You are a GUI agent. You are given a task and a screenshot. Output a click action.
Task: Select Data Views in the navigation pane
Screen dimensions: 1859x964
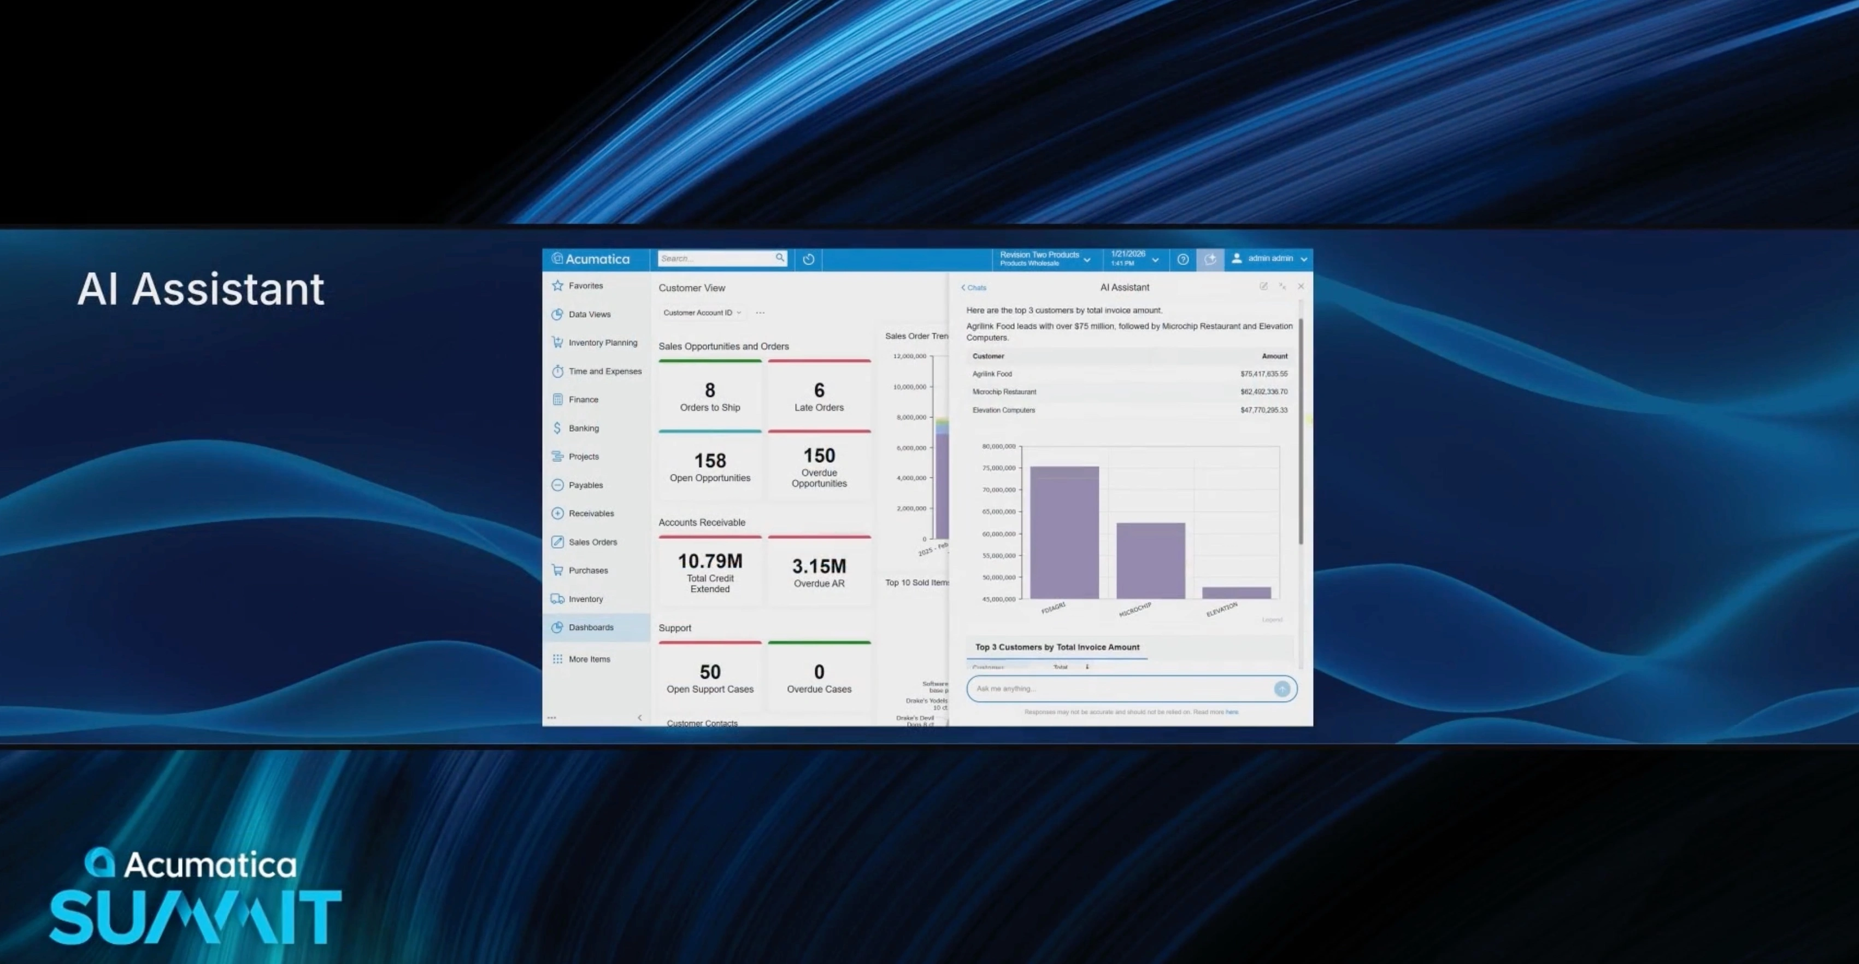pos(589,314)
